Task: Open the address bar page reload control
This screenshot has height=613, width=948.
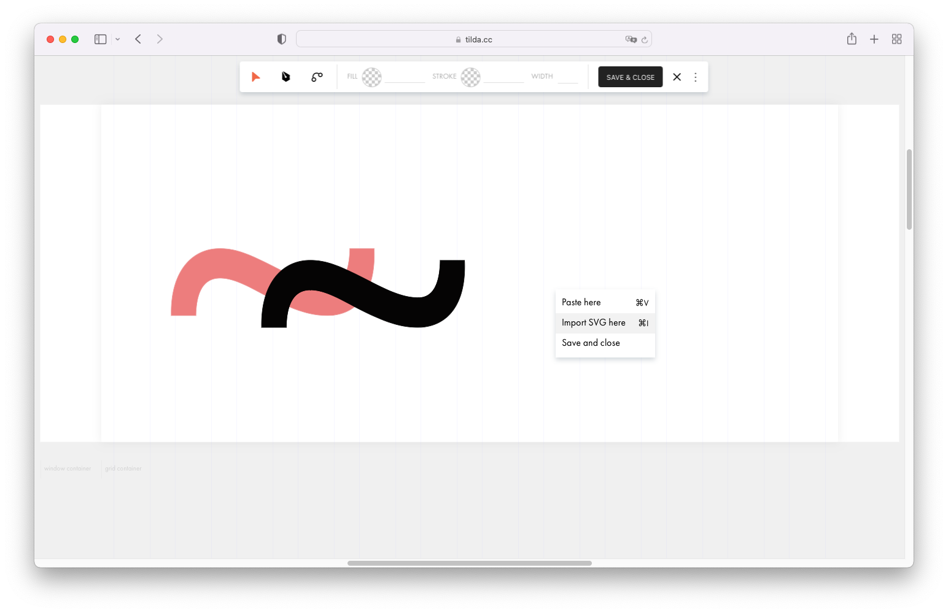Action: tap(645, 39)
